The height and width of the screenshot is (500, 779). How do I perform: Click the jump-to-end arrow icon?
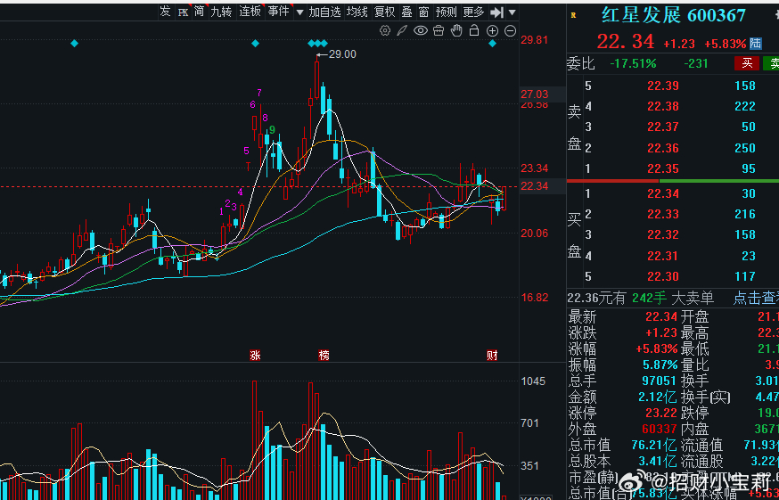point(496,12)
